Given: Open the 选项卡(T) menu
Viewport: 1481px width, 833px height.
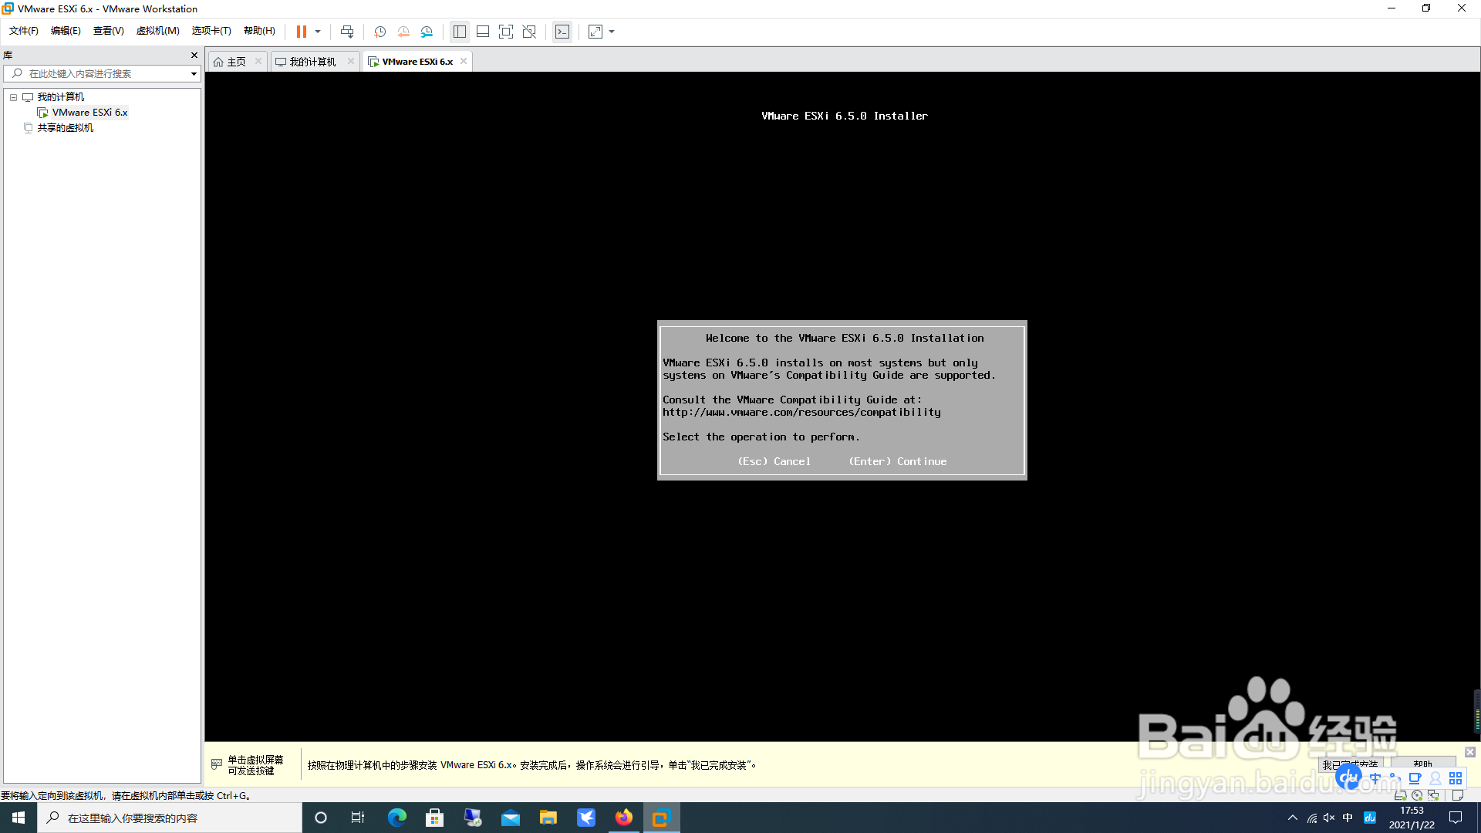Looking at the screenshot, I should (x=211, y=31).
